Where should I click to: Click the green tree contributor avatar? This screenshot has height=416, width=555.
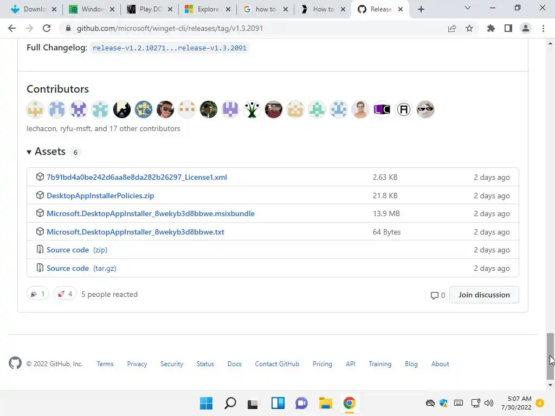(251, 109)
